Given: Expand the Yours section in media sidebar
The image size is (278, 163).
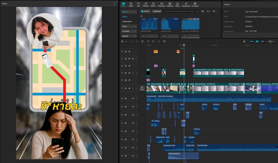Looking at the screenshot, I should [129, 26].
